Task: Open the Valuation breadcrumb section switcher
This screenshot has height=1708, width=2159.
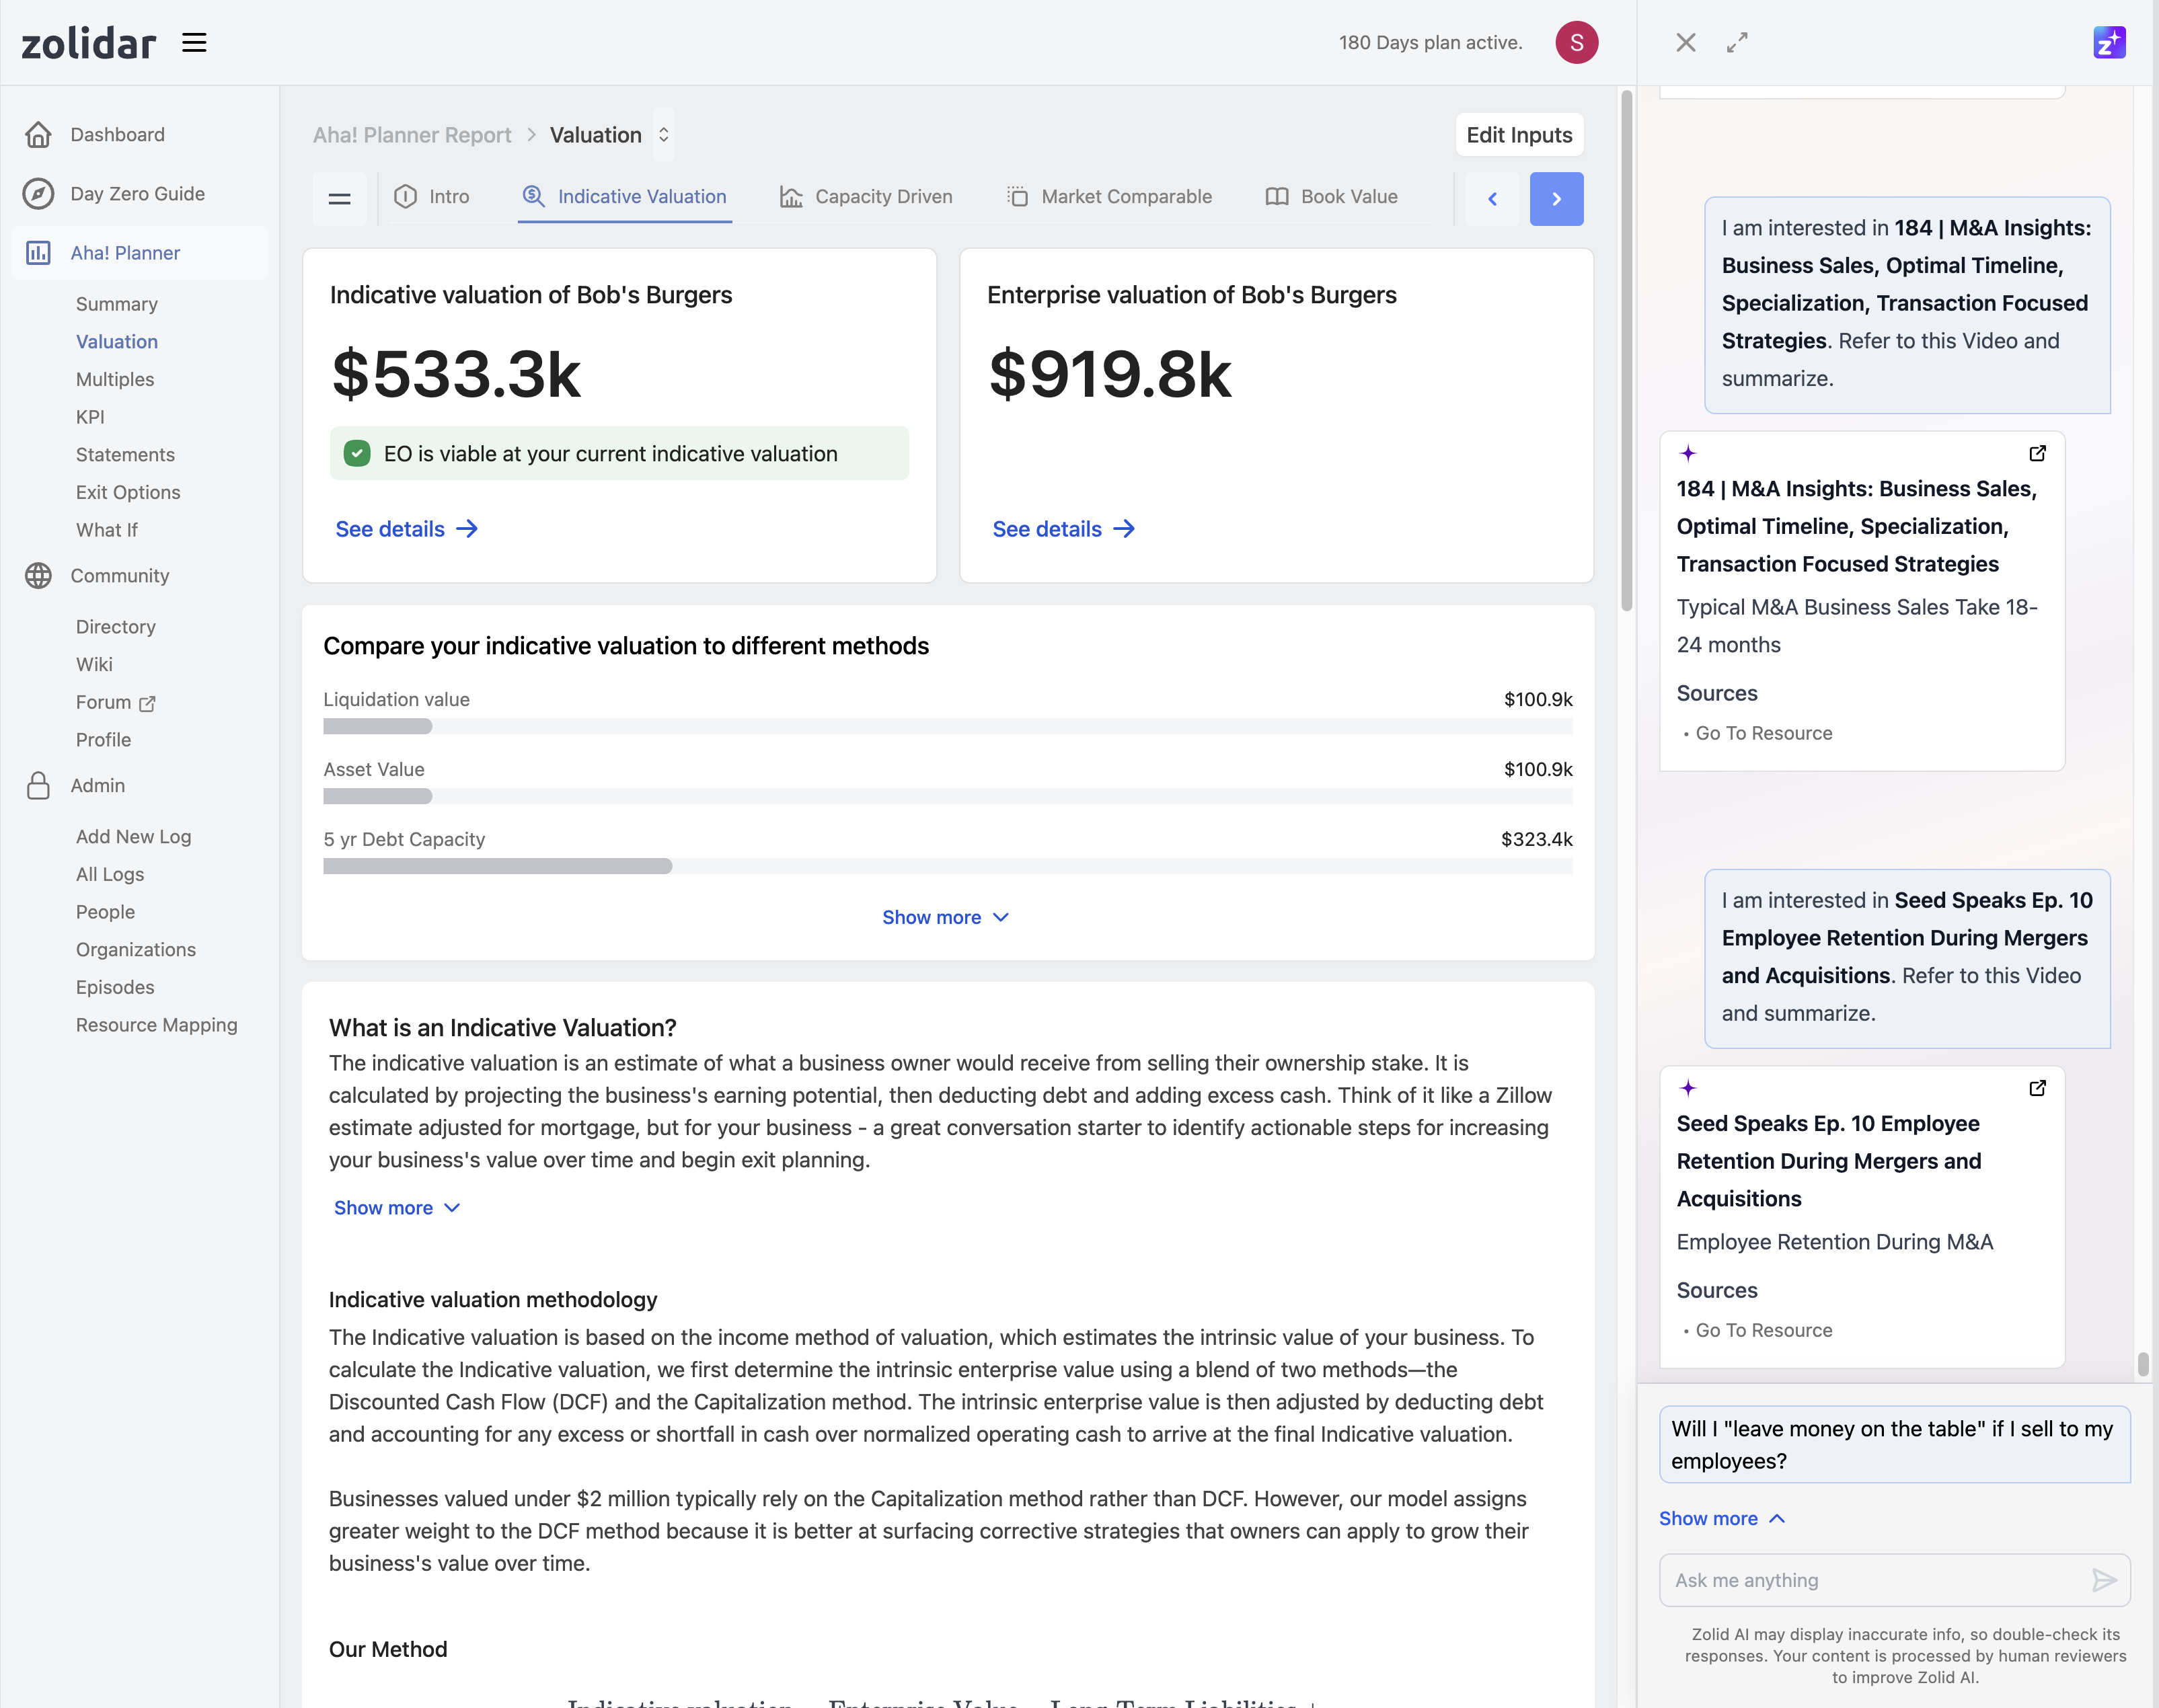Action: [663, 135]
